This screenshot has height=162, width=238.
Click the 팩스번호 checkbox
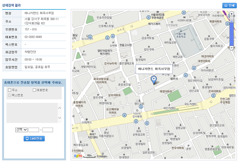pyautogui.click(x=9, y=95)
